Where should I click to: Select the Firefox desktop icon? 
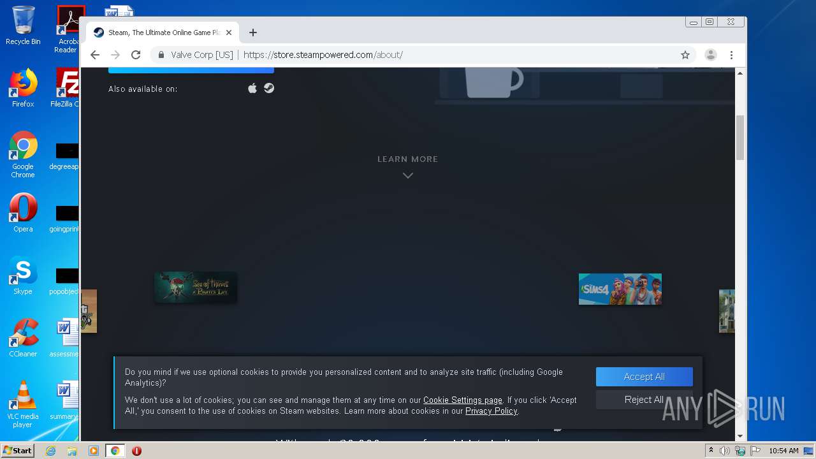23,88
